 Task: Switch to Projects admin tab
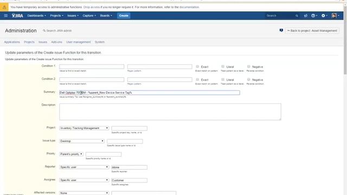[29, 42]
